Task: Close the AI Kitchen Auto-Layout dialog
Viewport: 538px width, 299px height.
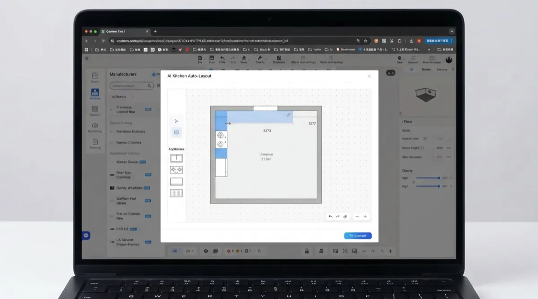Action: click(369, 76)
